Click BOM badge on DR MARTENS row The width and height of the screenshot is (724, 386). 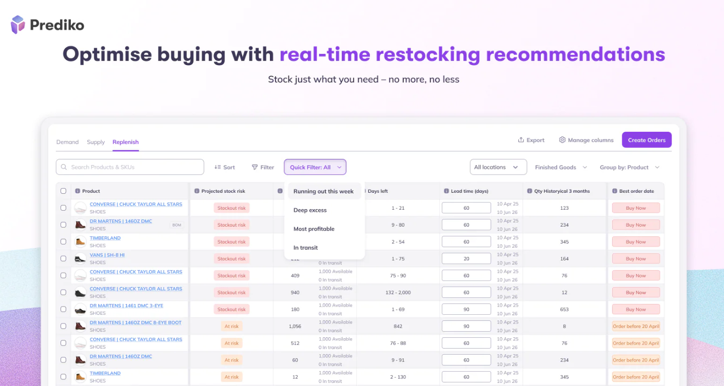(x=177, y=225)
